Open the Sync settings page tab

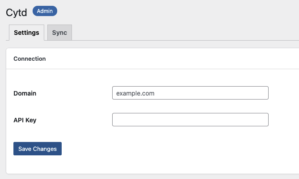coord(59,33)
